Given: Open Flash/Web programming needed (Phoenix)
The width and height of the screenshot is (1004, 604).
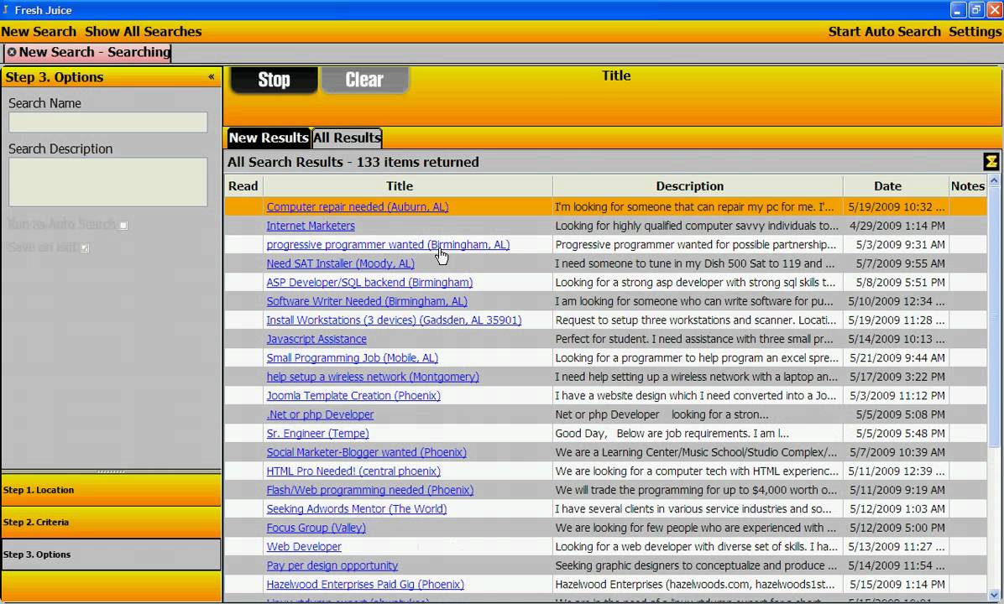Looking at the screenshot, I should tap(370, 490).
